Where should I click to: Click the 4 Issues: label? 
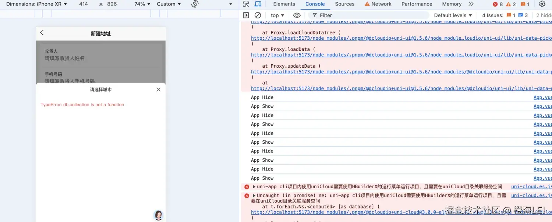(x=493, y=15)
